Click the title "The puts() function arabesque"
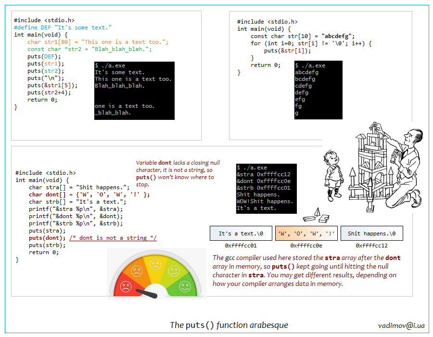Image resolution: width=433 pixels, height=337 pixels. (x=229, y=325)
